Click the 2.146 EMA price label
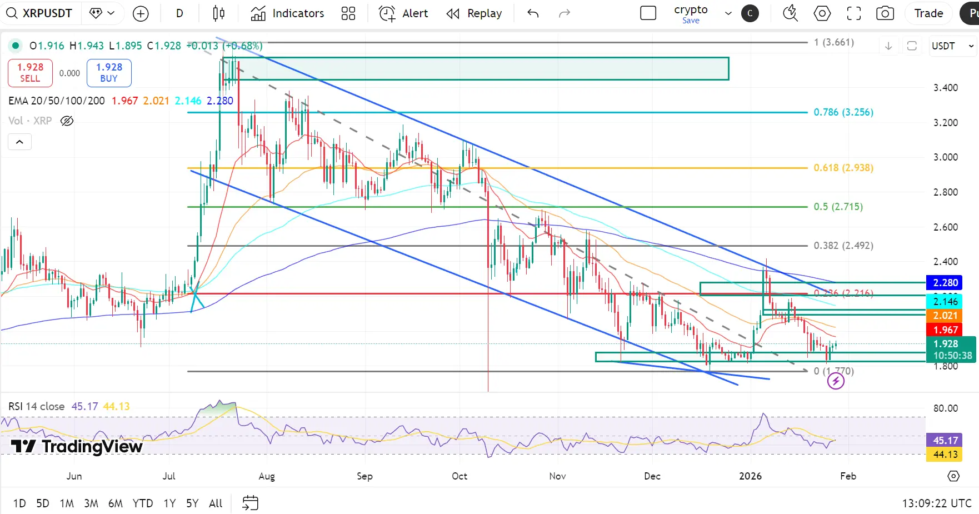The image size is (979, 514). coord(946,302)
